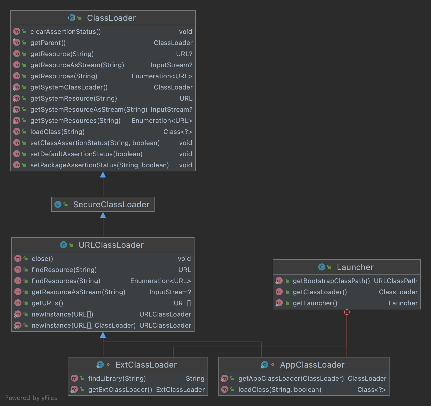Select the Launcher node title
Image resolution: width=431 pixels, height=406 pixels.
coord(355,267)
